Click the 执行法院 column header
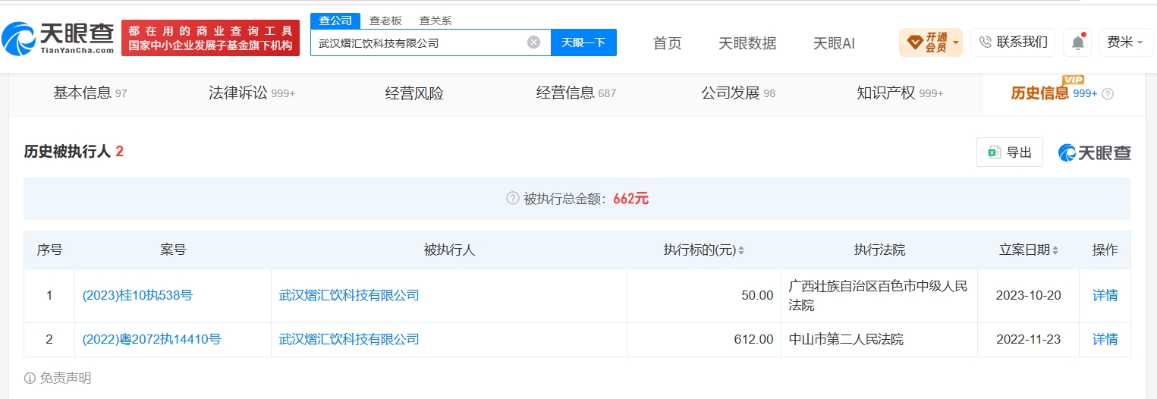This screenshot has width=1157, height=399. coord(879,250)
